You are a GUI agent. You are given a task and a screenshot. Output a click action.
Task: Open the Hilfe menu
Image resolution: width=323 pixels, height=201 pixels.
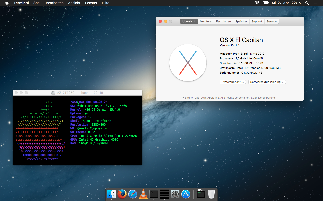(x=106, y=3)
